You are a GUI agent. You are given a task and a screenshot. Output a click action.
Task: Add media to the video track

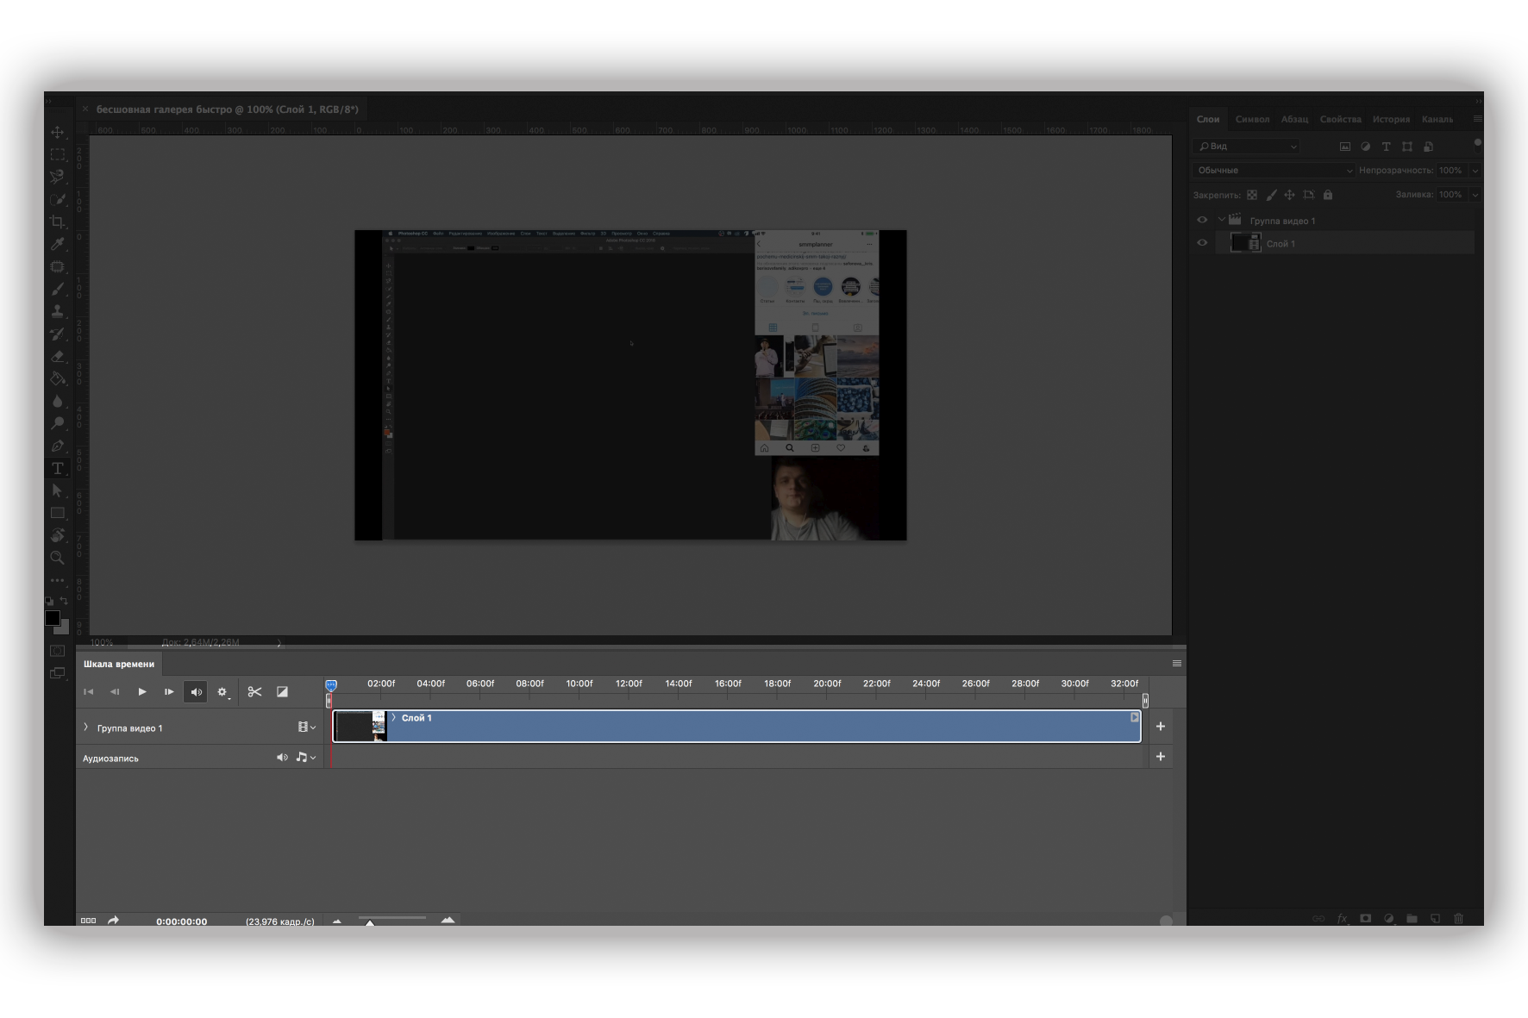click(1161, 727)
